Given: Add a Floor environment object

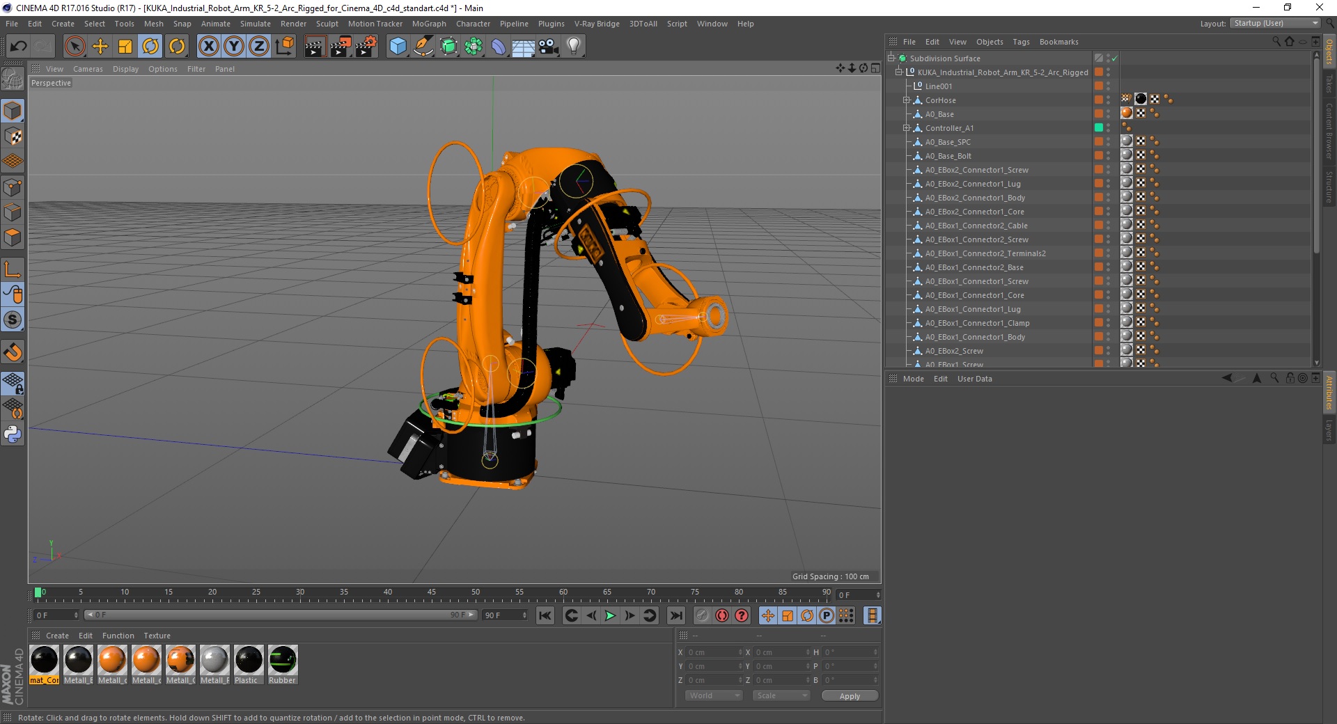Looking at the screenshot, I should (x=524, y=47).
